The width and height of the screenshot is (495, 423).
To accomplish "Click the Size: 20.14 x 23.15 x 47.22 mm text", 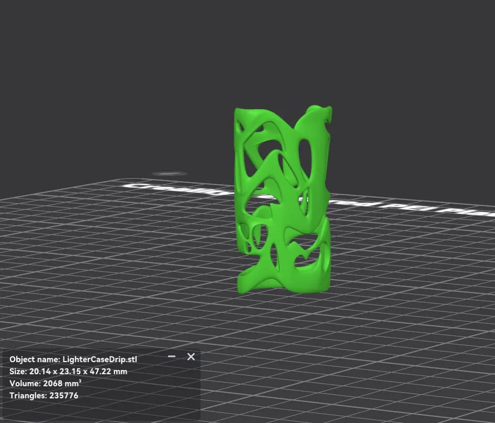I will pyautogui.click(x=68, y=371).
